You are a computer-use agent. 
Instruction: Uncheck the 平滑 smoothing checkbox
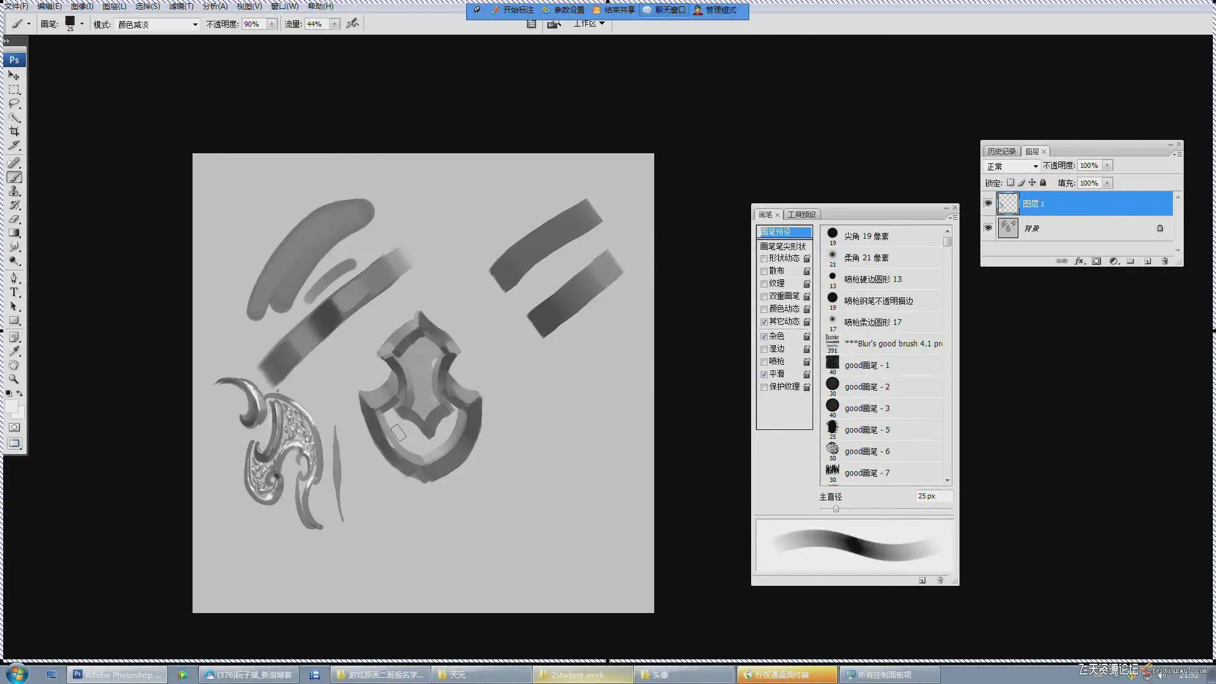click(764, 374)
